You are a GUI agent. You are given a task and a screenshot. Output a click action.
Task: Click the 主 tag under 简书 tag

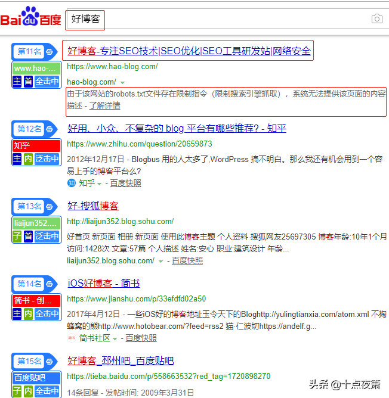17,314
